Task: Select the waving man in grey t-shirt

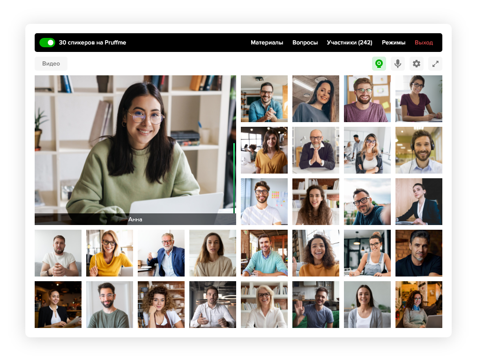Action: 316,305
